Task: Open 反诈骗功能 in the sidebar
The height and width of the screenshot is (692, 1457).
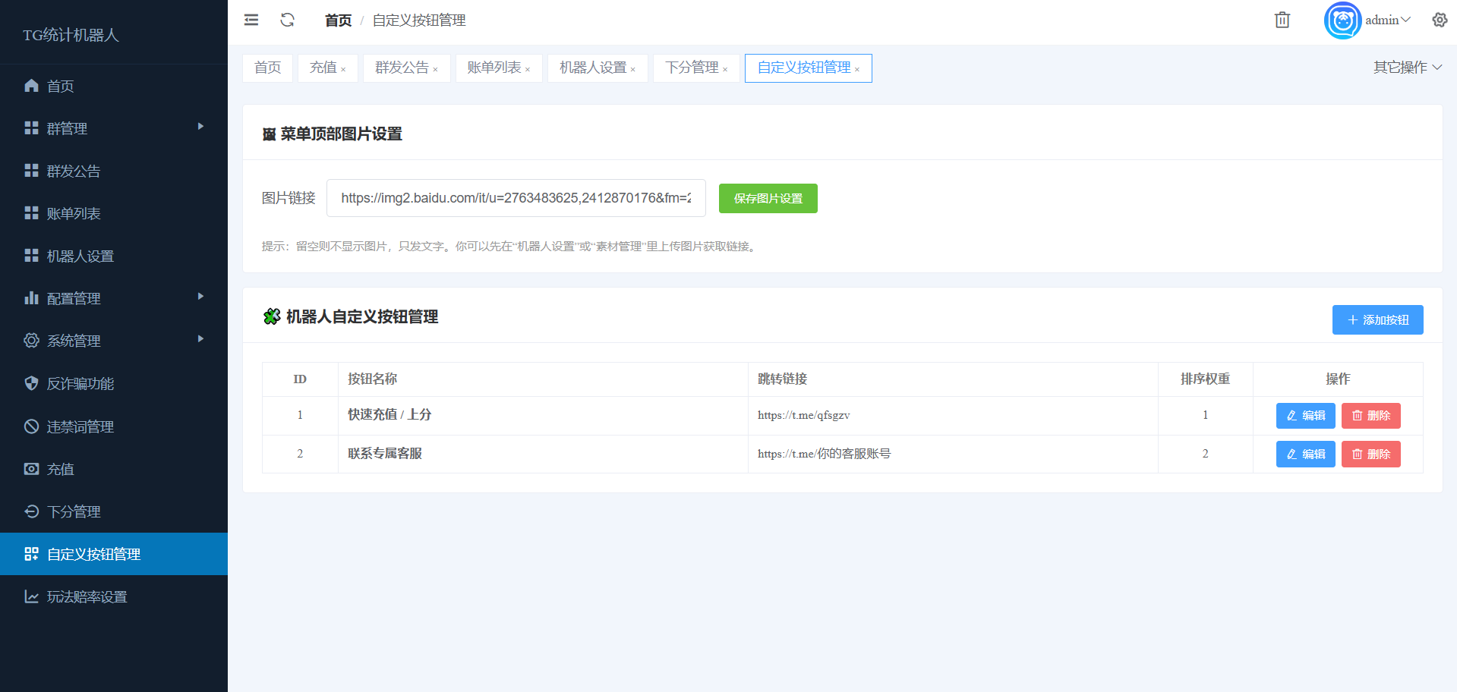Action: click(80, 384)
